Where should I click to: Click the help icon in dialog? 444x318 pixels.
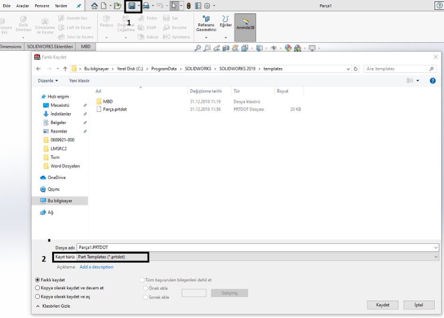coord(433,81)
